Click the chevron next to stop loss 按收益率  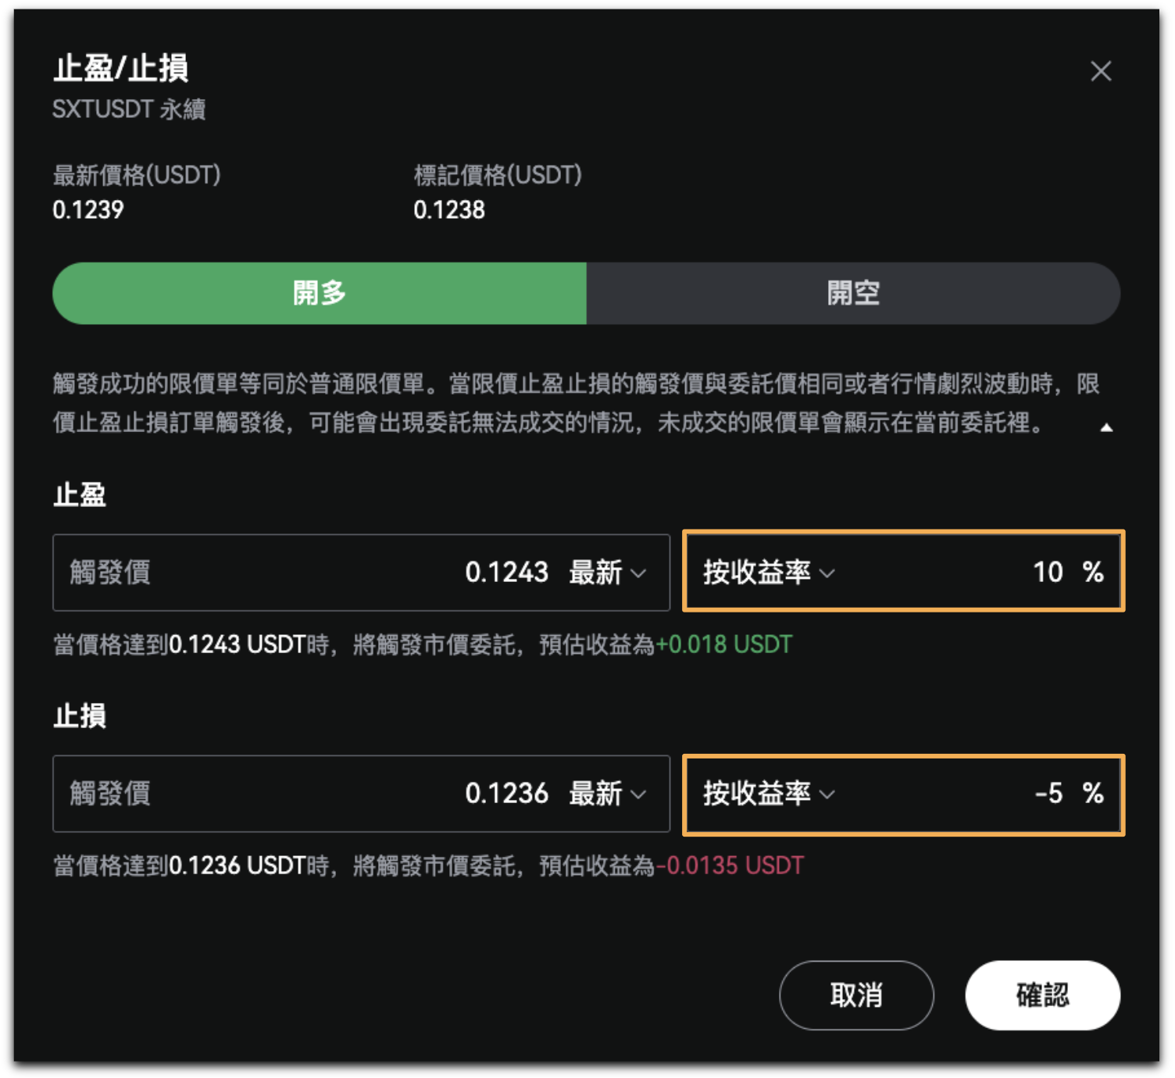[x=827, y=794]
